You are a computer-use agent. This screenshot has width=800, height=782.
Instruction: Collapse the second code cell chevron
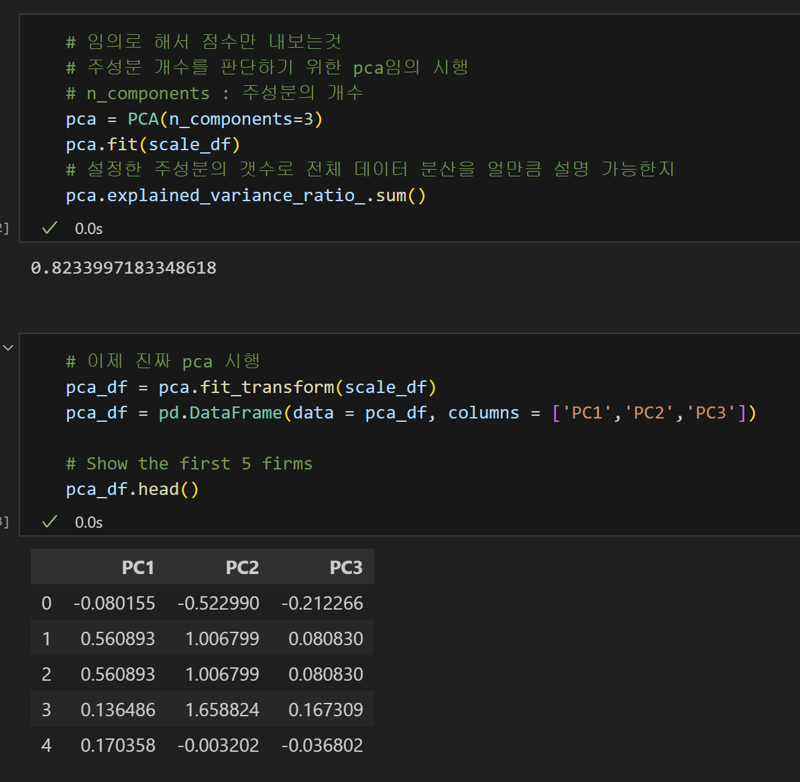coord(8,348)
